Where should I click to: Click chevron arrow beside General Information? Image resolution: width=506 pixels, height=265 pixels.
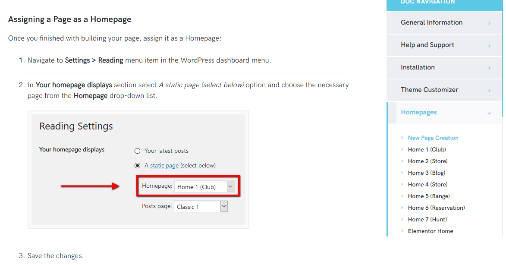(489, 23)
